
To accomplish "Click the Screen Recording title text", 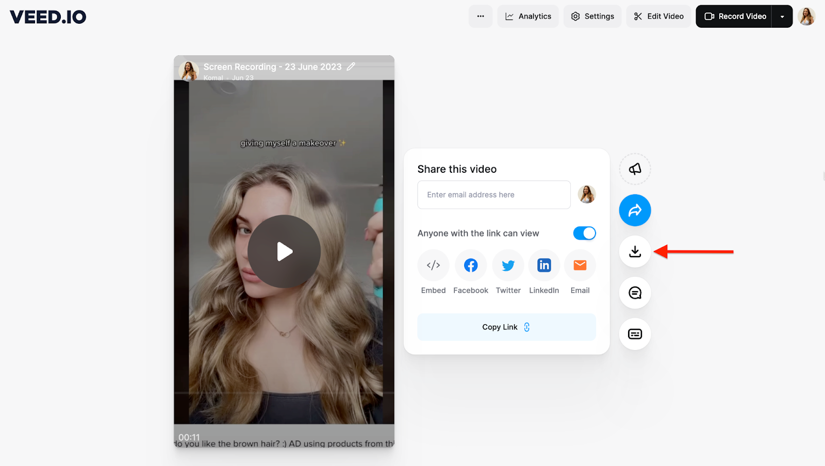I will (x=273, y=67).
